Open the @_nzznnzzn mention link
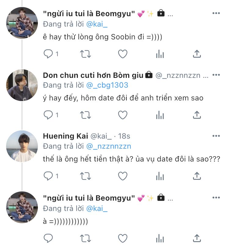 click(x=109, y=146)
